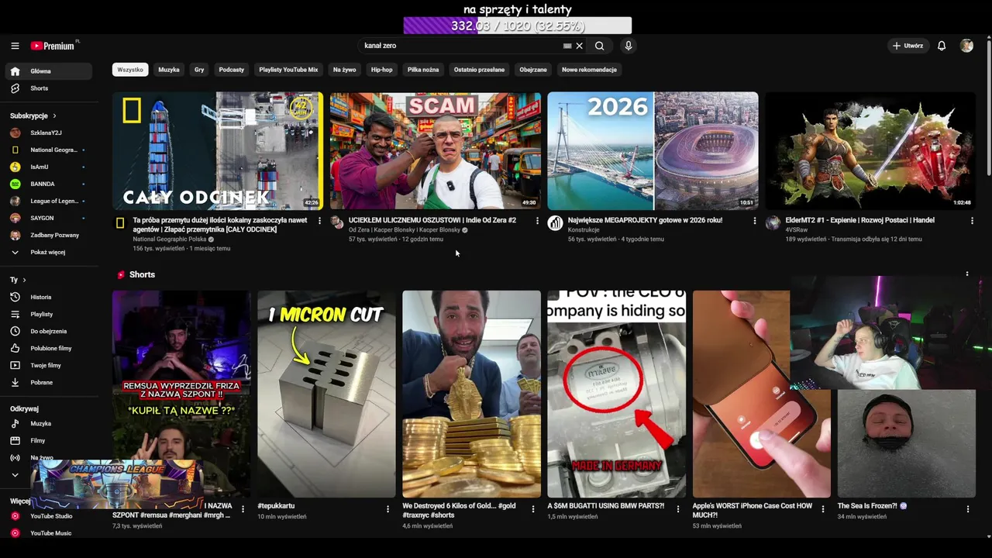Image resolution: width=992 pixels, height=558 pixels.
Task: Open YouTube Music link
Action: tap(49, 533)
